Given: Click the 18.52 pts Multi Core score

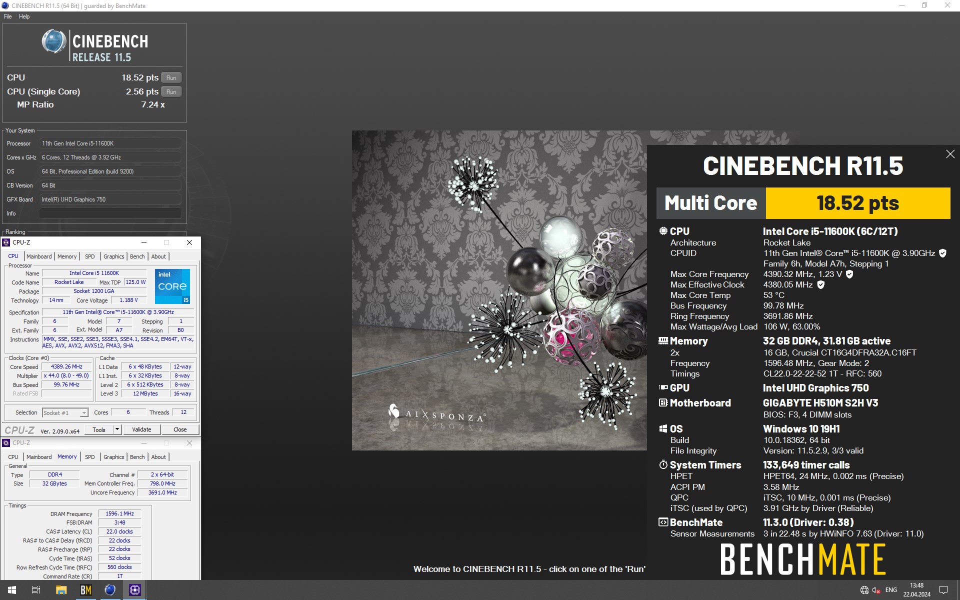Looking at the screenshot, I should pyautogui.click(x=857, y=203).
